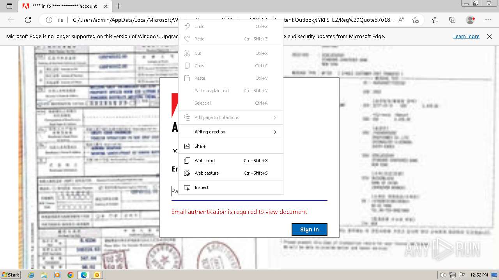Expand the Add page to Collections submenu
Viewport: 499px width, 280px height.
231,117
